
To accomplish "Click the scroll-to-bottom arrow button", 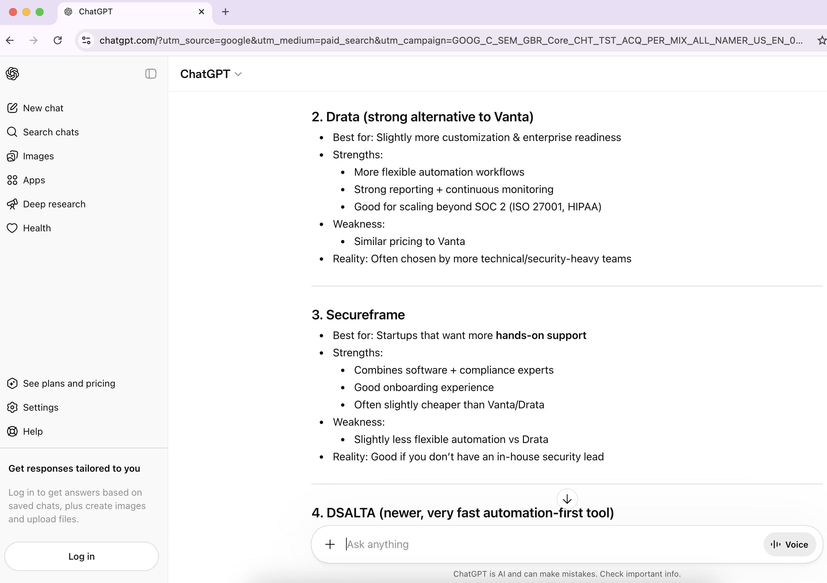I will 567,499.
